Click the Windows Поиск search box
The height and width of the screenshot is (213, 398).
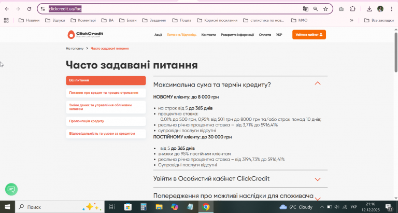pos(60,207)
